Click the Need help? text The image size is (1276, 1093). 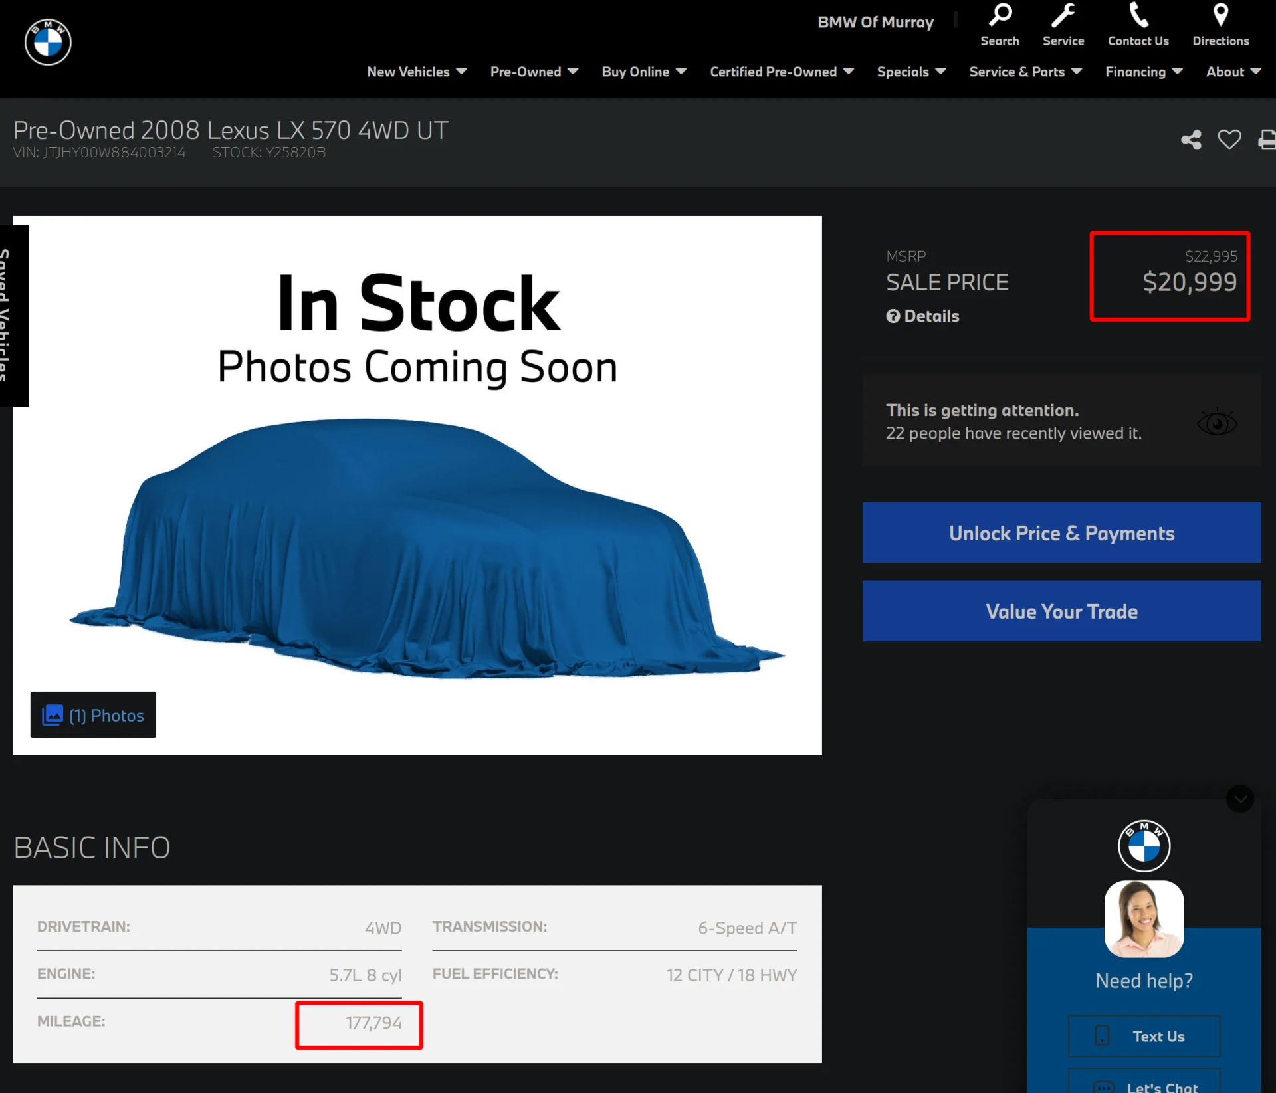tap(1144, 981)
